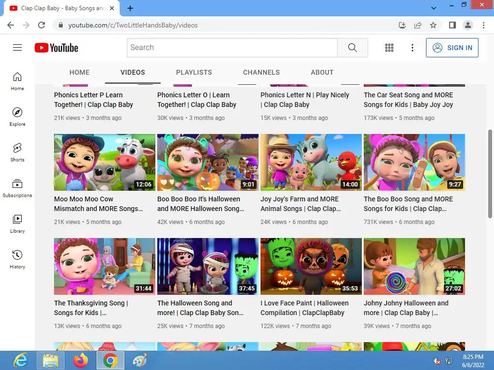Toggle the browser side panel icon
The height and width of the screenshot is (370, 494).
(x=453, y=25)
